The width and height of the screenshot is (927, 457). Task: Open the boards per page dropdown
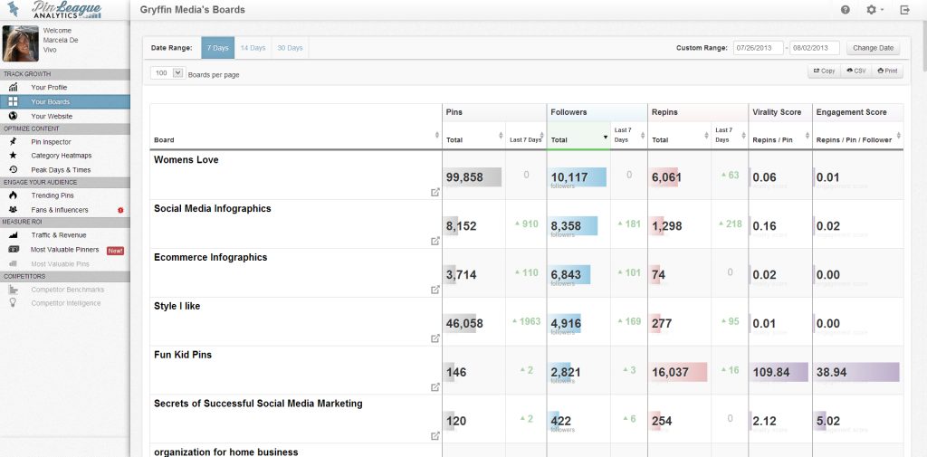[167, 73]
